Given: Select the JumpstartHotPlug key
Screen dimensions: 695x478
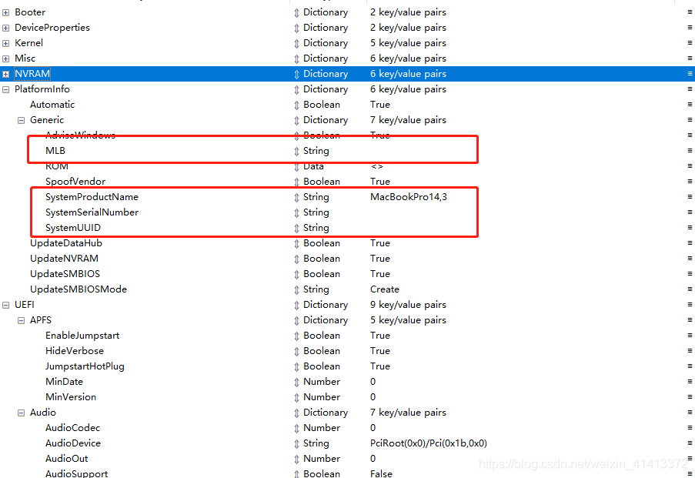Looking at the screenshot, I should tap(85, 366).
